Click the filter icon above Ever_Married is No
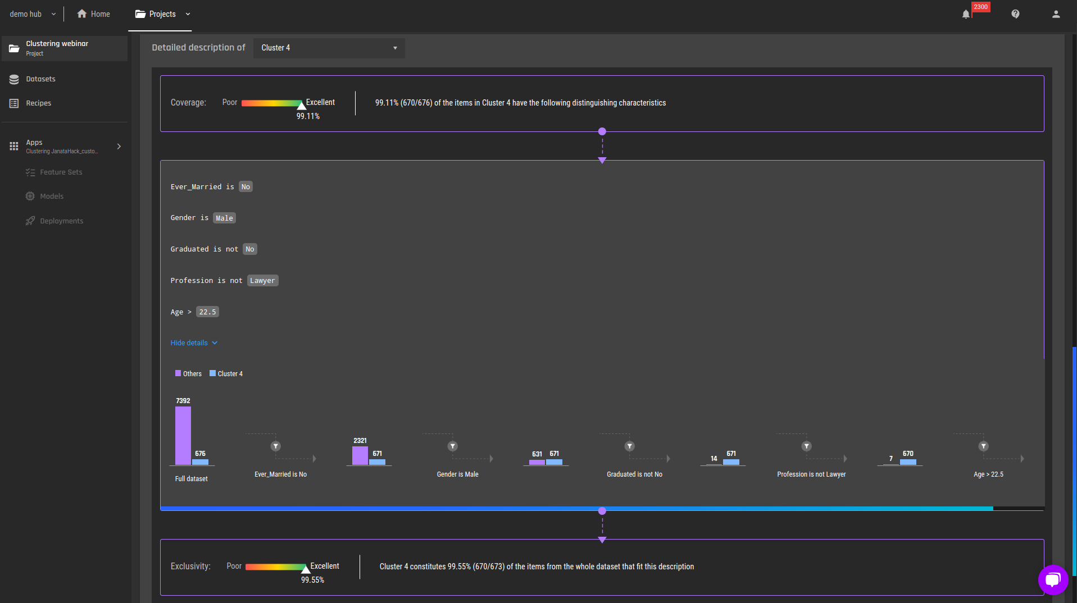The height and width of the screenshot is (603, 1077). coord(276,446)
